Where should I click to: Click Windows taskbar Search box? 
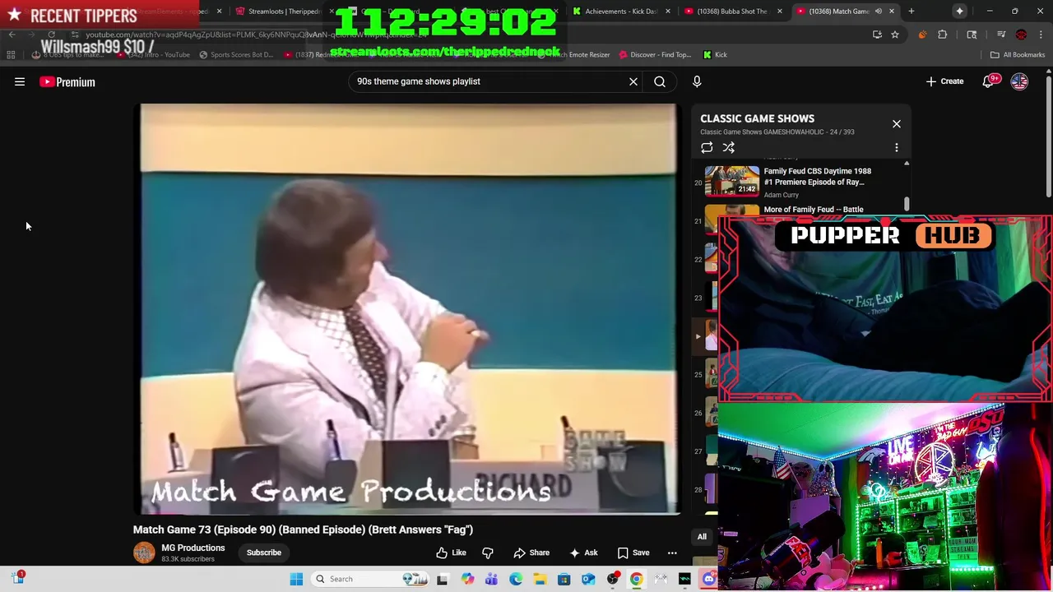tap(372, 579)
